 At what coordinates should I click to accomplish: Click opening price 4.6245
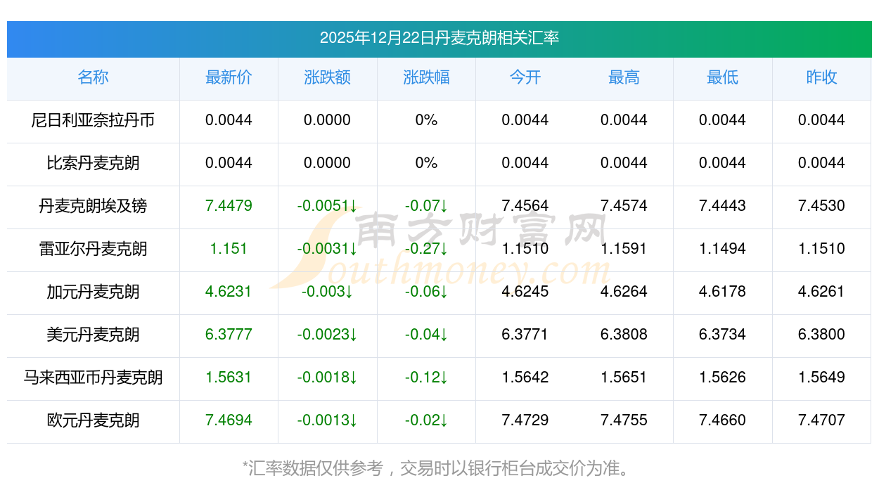[x=525, y=292]
